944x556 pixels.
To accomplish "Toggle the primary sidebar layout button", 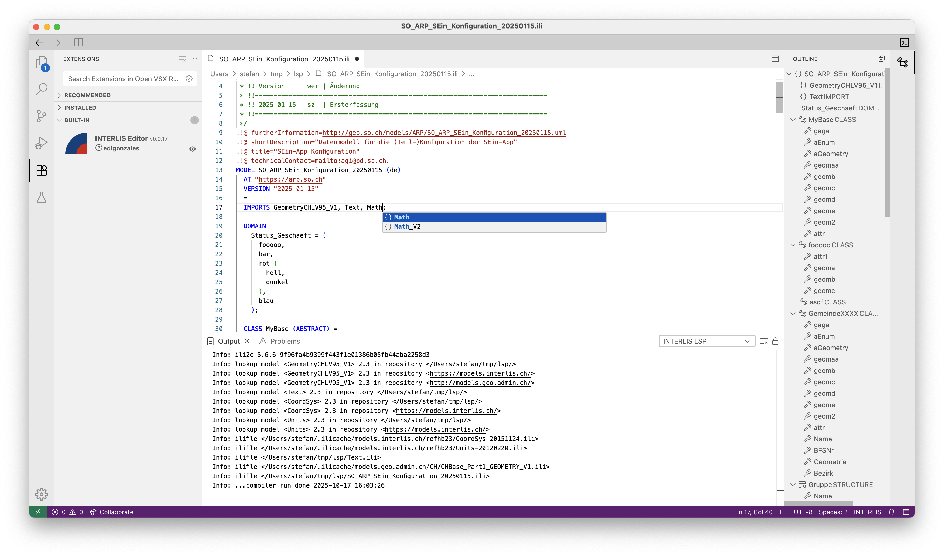I will (x=78, y=42).
